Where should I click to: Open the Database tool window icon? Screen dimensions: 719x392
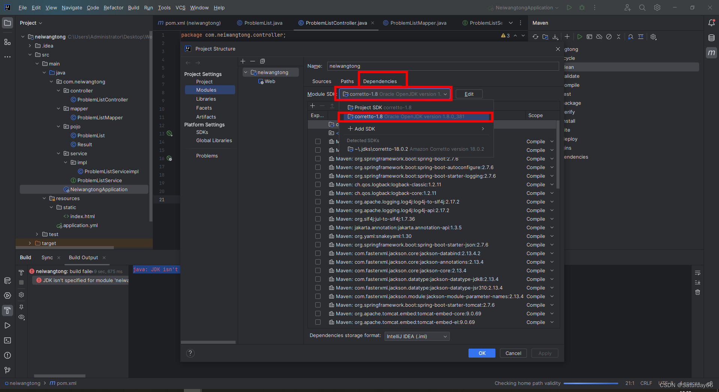712,38
